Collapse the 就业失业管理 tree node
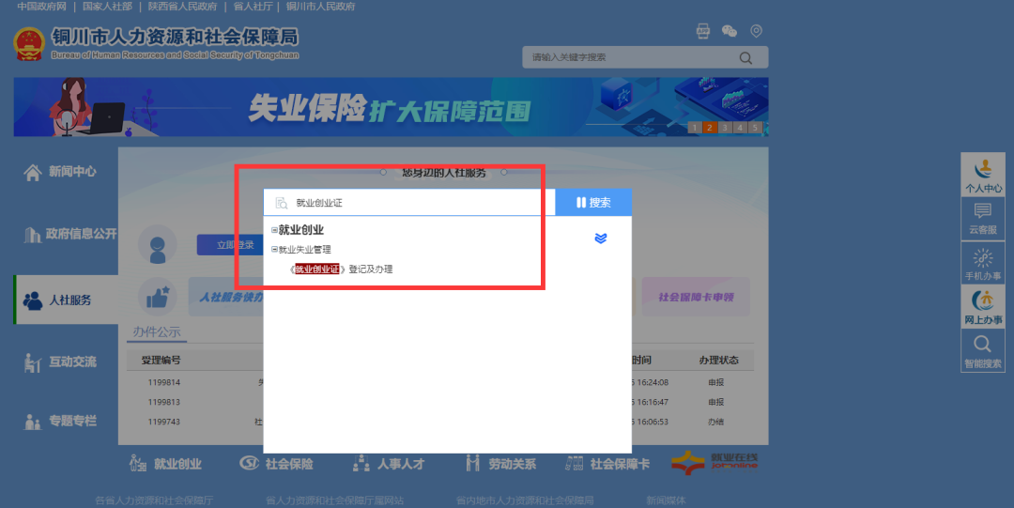The image size is (1014, 508). pos(274,250)
